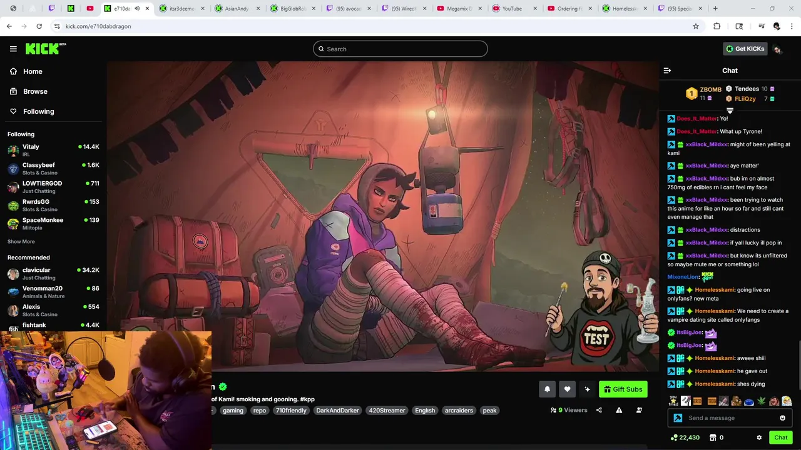Click the moderator user icon
Image resolution: width=801 pixels, height=450 pixels.
coord(639,410)
